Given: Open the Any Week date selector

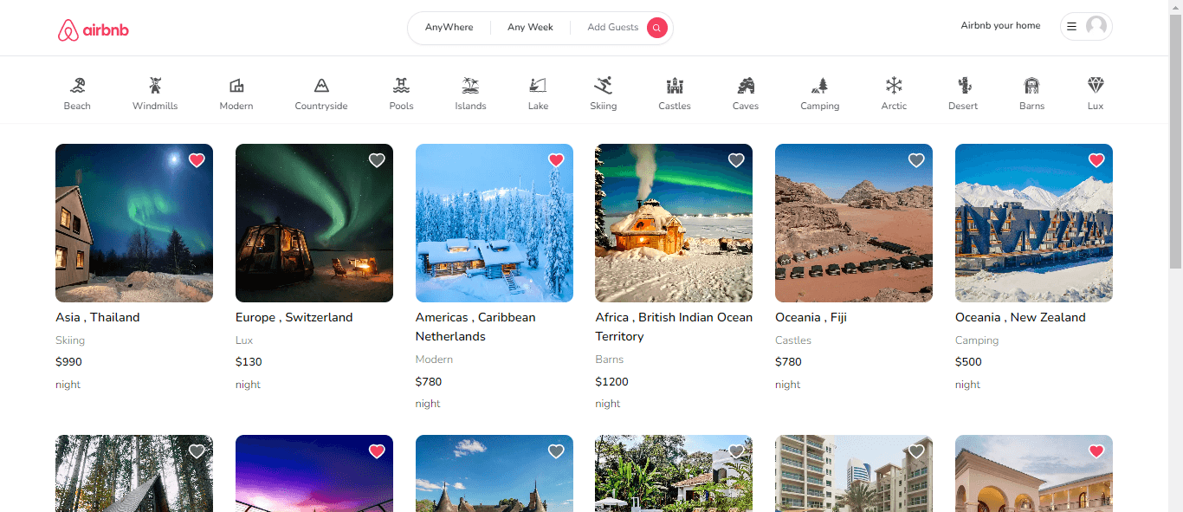Looking at the screenshot, I should coord(530,28).
